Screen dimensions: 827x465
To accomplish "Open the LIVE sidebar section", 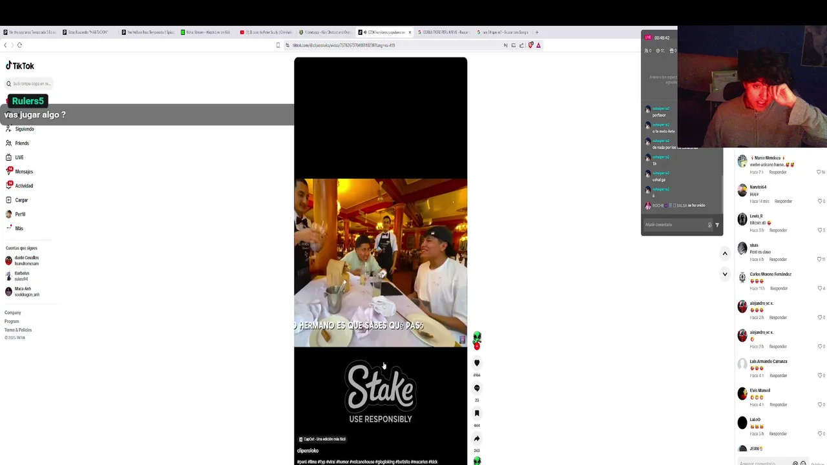I will (14, 158).
